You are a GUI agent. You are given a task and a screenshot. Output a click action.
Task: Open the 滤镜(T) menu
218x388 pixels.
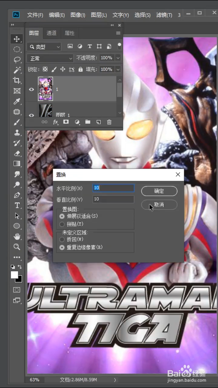(x=164, y=15)
